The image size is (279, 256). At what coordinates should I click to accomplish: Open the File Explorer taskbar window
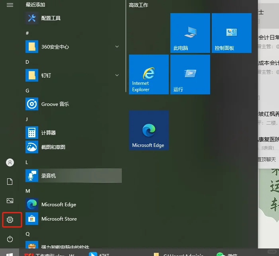(179, 254)
